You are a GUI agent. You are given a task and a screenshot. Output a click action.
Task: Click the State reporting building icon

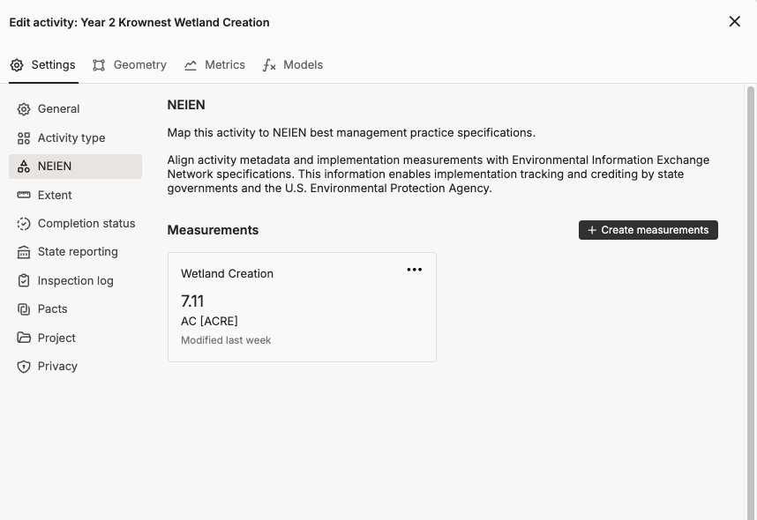(24, 252)
